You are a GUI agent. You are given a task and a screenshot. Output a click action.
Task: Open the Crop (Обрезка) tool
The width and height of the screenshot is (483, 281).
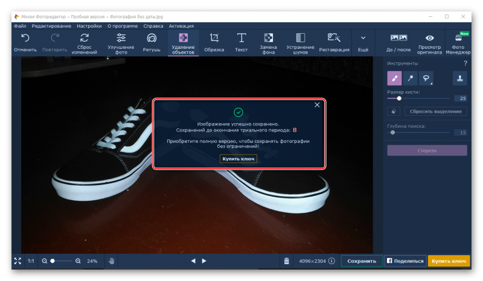pyautogui.click(x=214, y=42)
